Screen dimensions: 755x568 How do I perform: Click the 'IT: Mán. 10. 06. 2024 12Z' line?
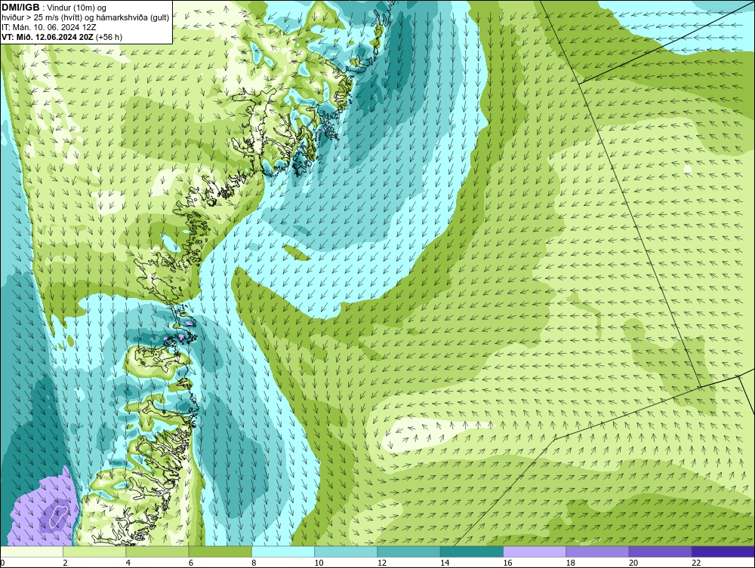(49, 27)
